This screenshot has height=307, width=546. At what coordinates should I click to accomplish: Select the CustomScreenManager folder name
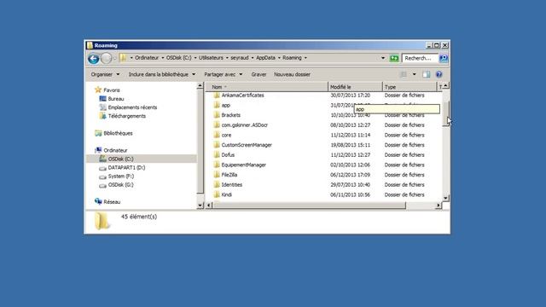[247, 145]
